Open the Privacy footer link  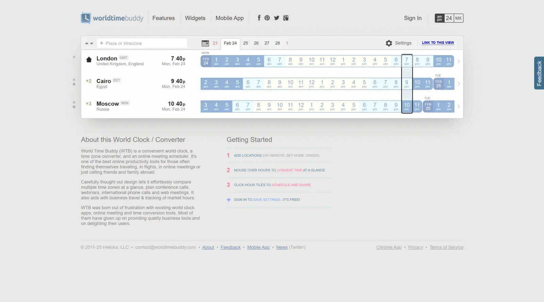pyautogui.click(x=415, y=247)
